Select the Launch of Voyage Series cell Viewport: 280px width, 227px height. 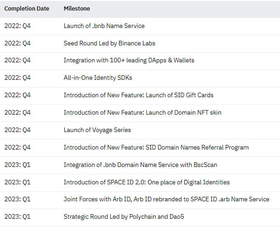97,130
